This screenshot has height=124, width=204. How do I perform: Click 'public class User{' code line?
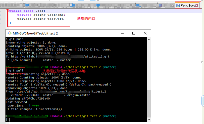pos(27,11)
